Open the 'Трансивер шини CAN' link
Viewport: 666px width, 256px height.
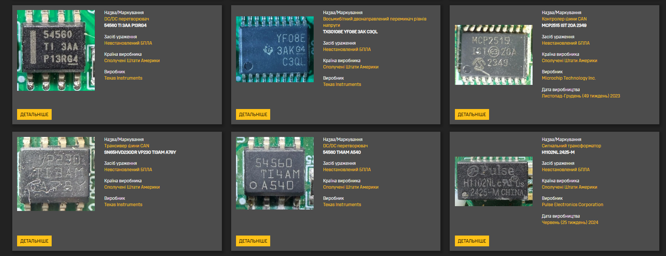[126, 146]
